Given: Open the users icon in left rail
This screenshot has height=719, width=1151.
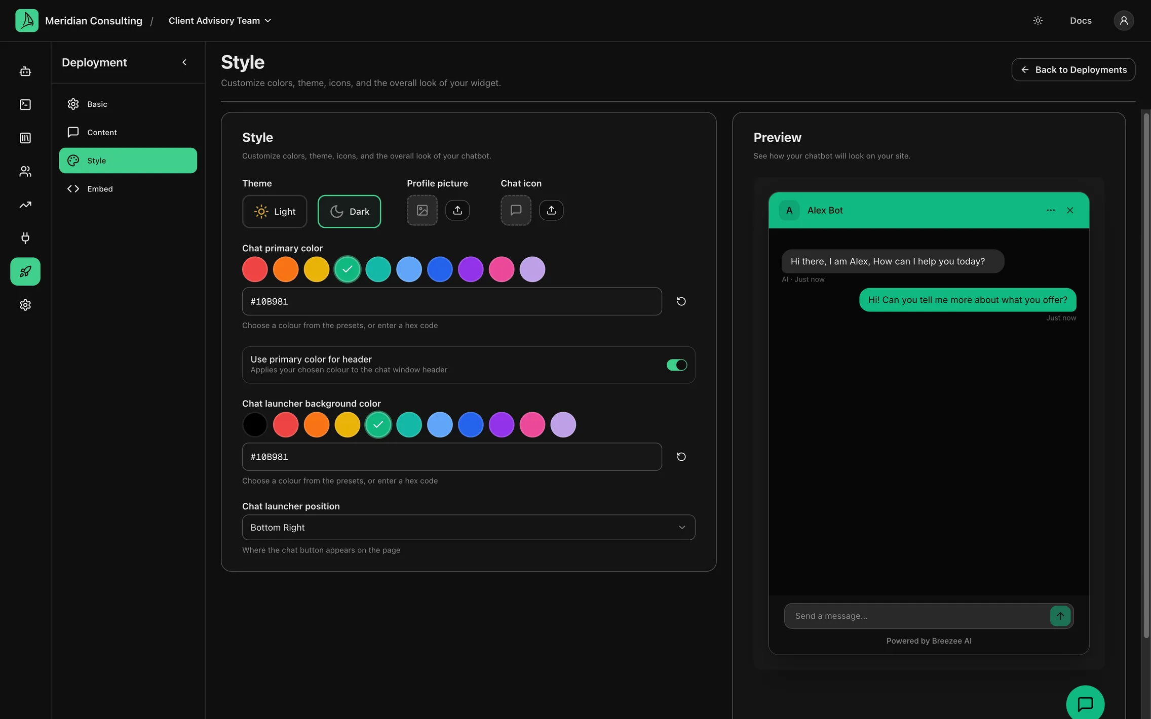Looking at the screenshot, I should 25,171.
